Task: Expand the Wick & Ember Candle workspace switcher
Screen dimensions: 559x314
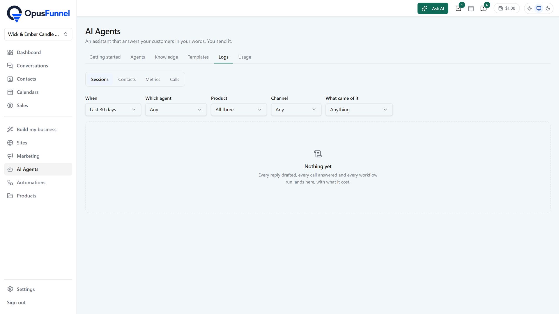Action: click(x=38, y=34)
